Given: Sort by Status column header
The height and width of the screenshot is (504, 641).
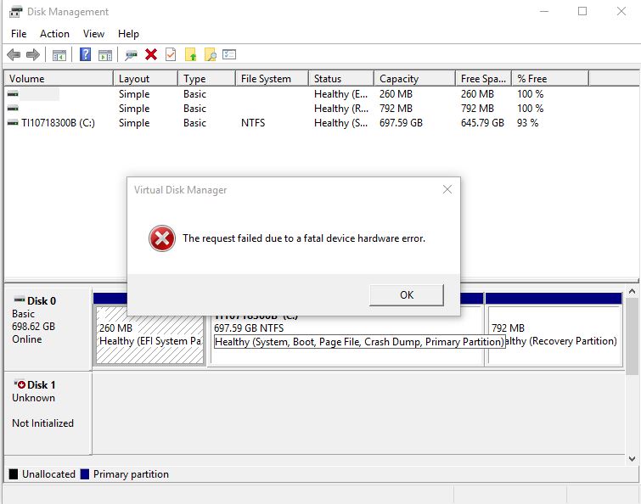Looking at the screenshot, I should click(341, 78).
